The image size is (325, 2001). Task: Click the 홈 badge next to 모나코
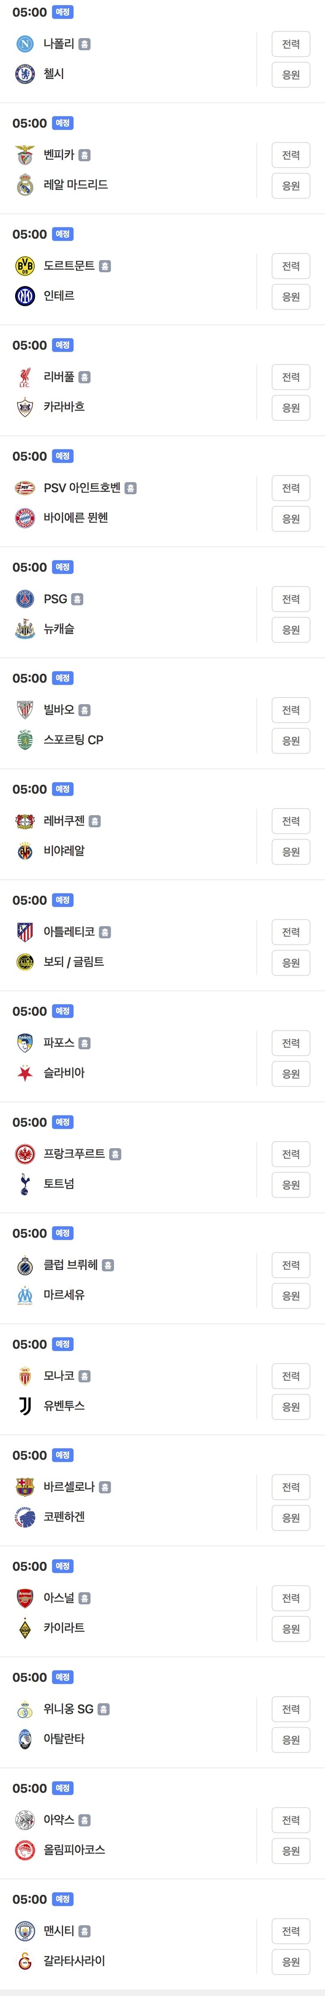coord(84,1376)
